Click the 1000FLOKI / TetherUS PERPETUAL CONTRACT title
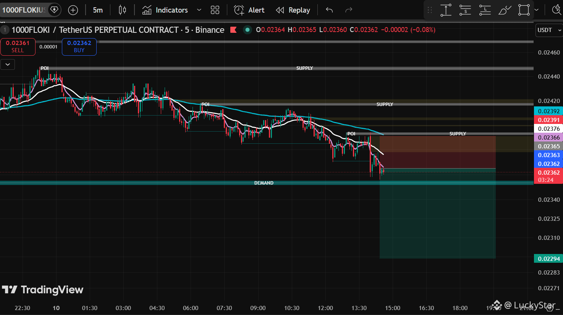Image resolution: width=563 pixels, height=315 pixels. tap(118, 30)
